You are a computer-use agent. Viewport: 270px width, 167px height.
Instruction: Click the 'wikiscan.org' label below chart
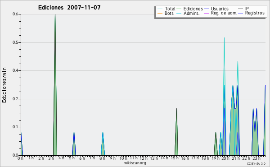[135, 163]
